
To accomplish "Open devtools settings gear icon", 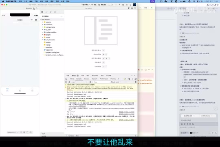I will [129, 79].
